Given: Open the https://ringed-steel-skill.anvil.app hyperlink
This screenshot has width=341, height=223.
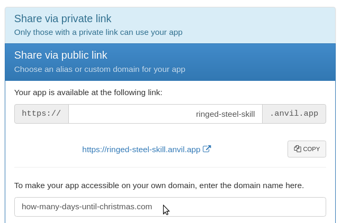Looking at the screenshot, I should pos(141,150).
